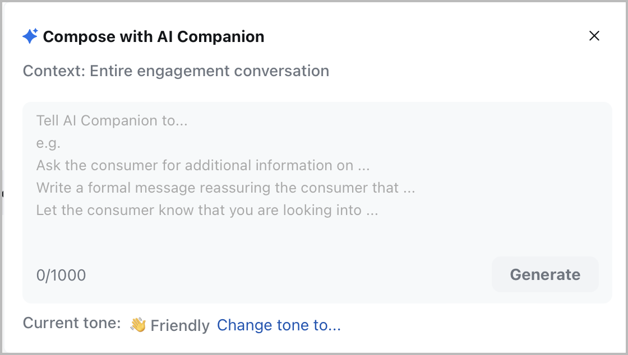Screen dimensions: 628x355
Task: Activate Generate to create a message
Action: pos(545,274)
